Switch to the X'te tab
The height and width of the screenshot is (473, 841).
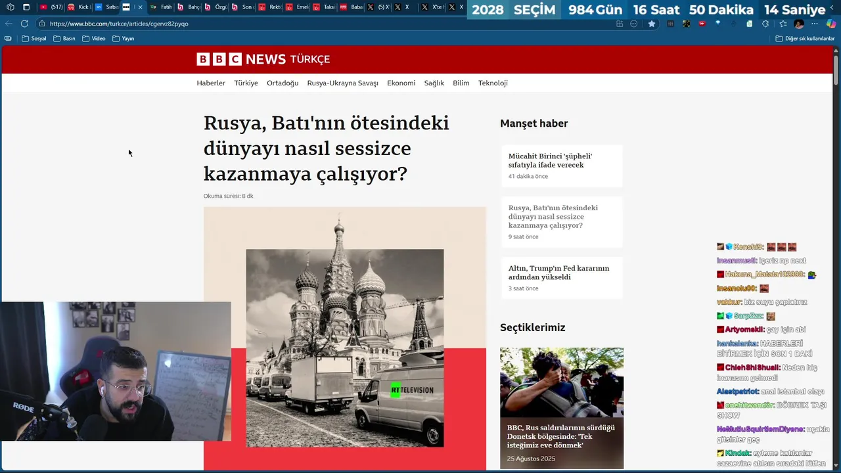[433, 7]
